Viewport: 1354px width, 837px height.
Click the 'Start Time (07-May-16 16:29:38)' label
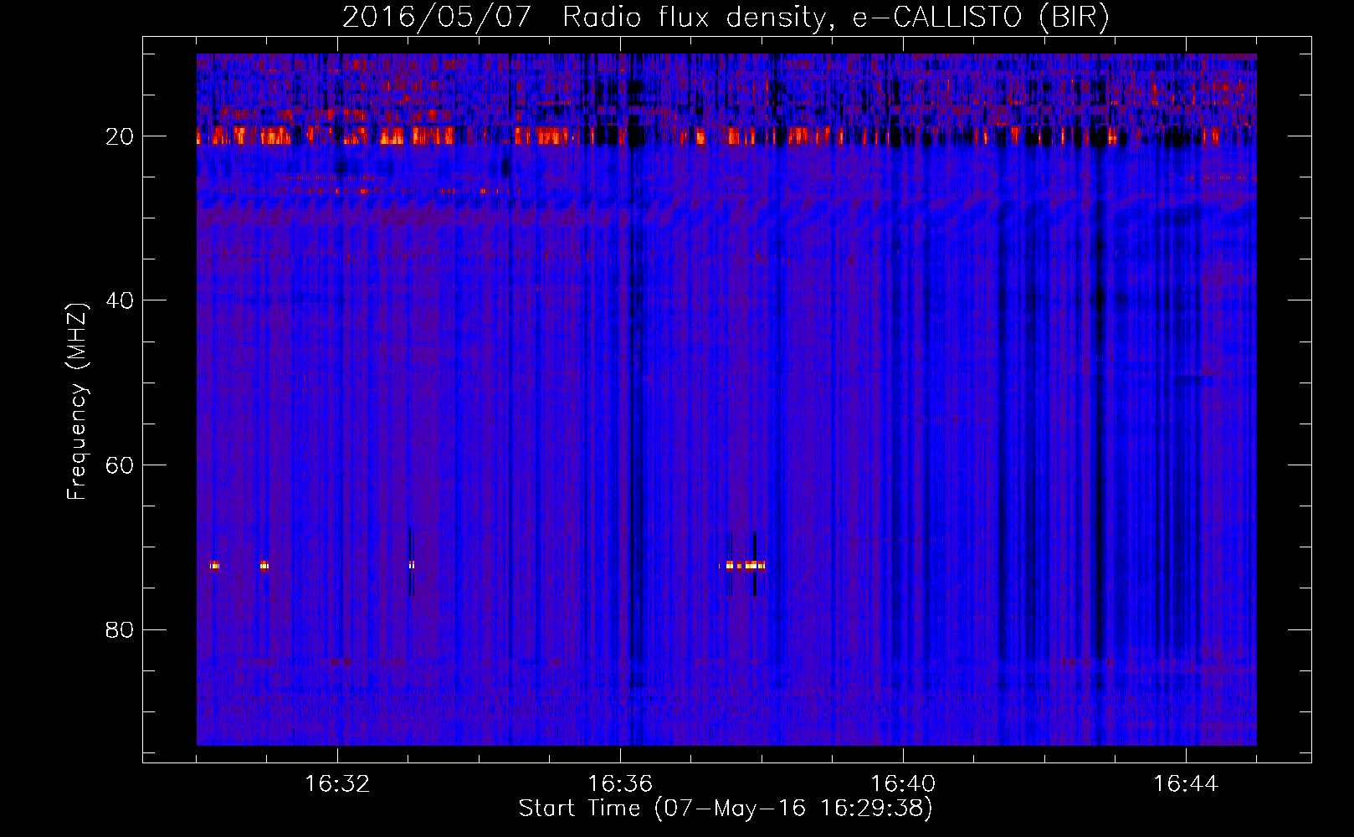click(726, 809)
